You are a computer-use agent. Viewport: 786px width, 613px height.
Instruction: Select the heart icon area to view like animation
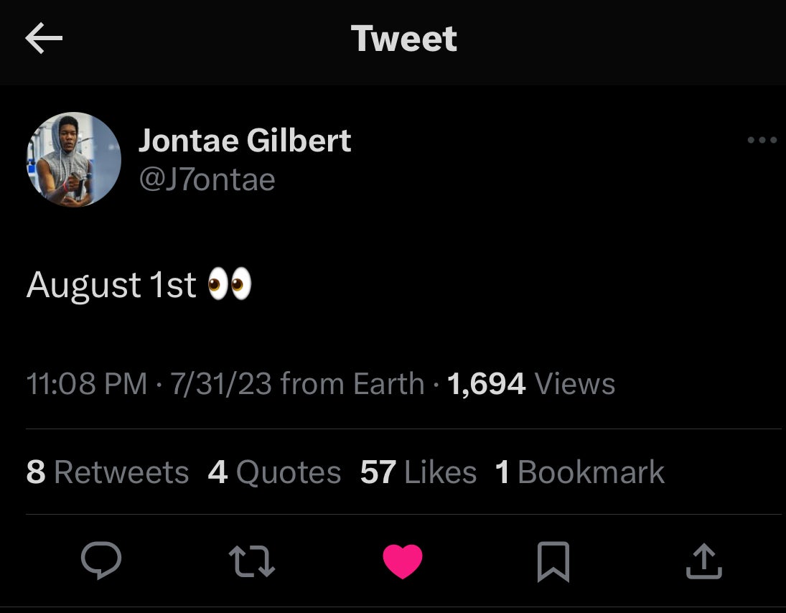point(404,562)
